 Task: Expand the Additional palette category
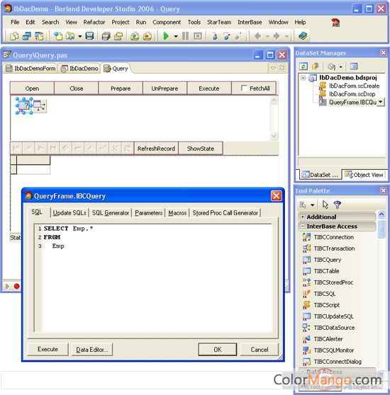click(x=302, y=217)
